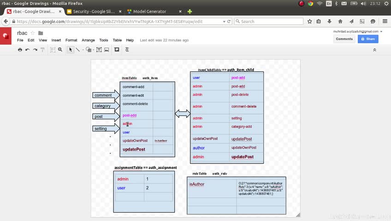Select the Zoom magnifier tool
Viewport: 391px width, 221px height.
pyautogui.click(x=60, y=50)
